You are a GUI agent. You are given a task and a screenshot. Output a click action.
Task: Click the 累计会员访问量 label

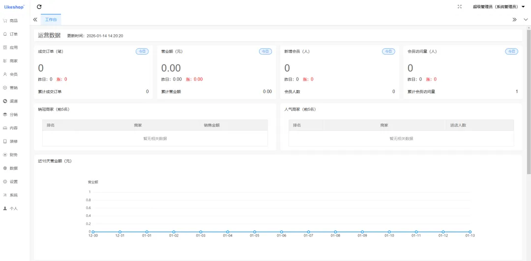point(421,91)
